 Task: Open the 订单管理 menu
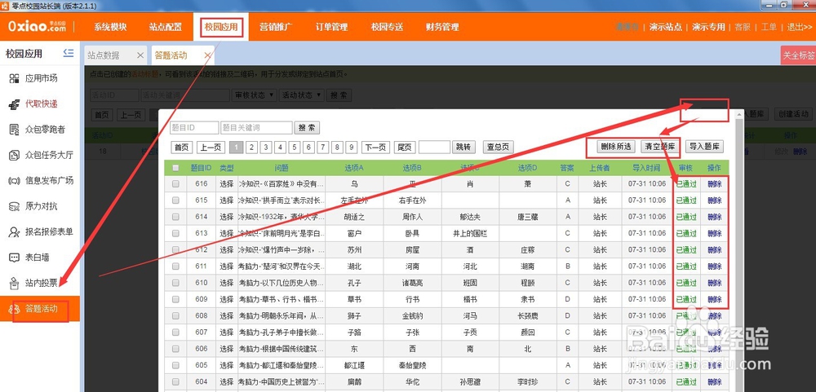click(331, 27)
